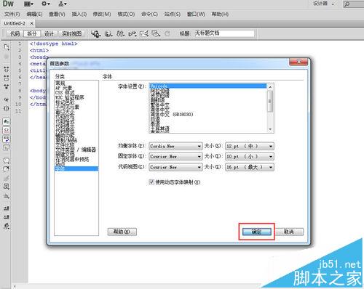
Task: Click the 确定 button
Action: click(257, 232)
